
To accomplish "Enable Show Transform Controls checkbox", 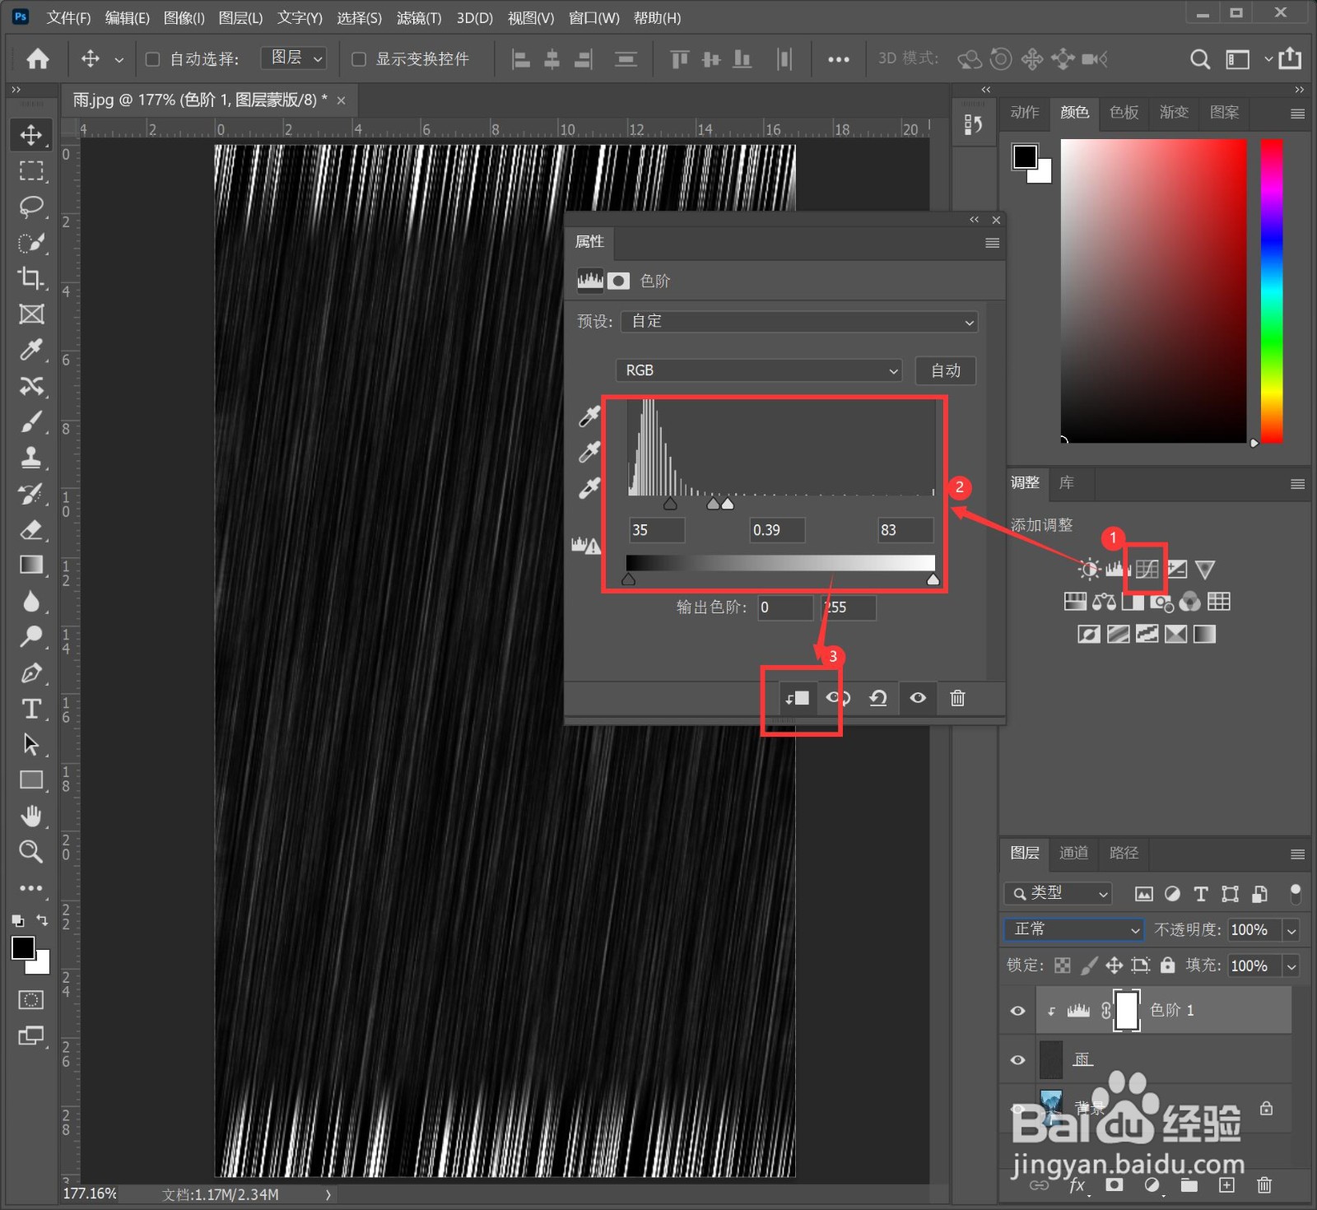I will [x=359, y=59].
